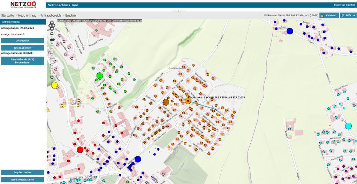Open the Impressum link
This screenshot has height=184, width=357.
[339, 5]
